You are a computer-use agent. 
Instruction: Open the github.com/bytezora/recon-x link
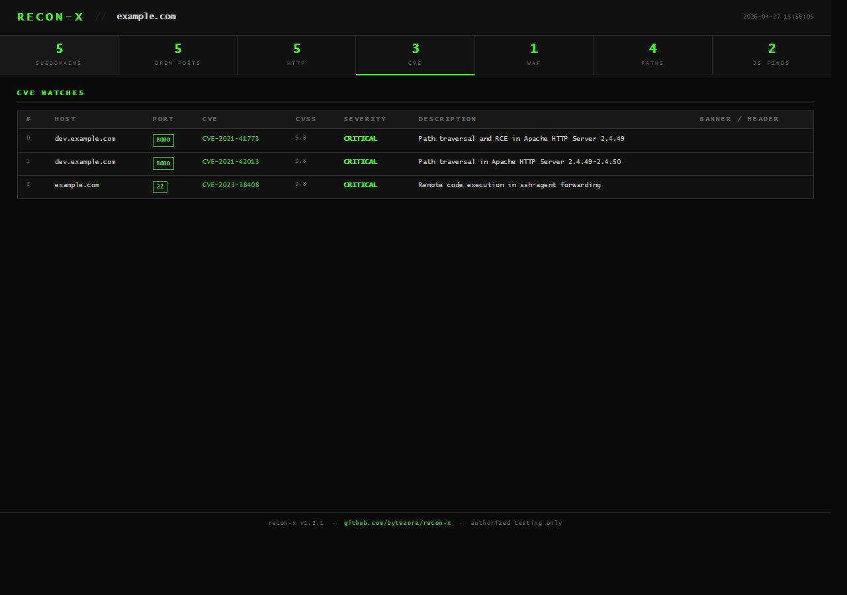397,523
